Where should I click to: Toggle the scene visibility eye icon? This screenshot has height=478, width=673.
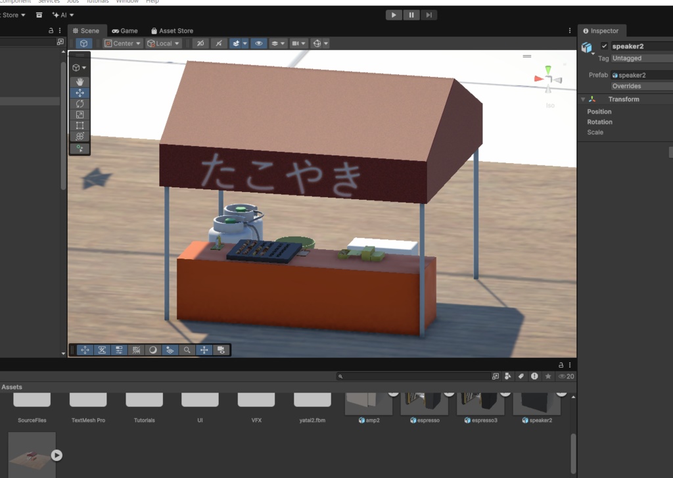pos(258,43)
